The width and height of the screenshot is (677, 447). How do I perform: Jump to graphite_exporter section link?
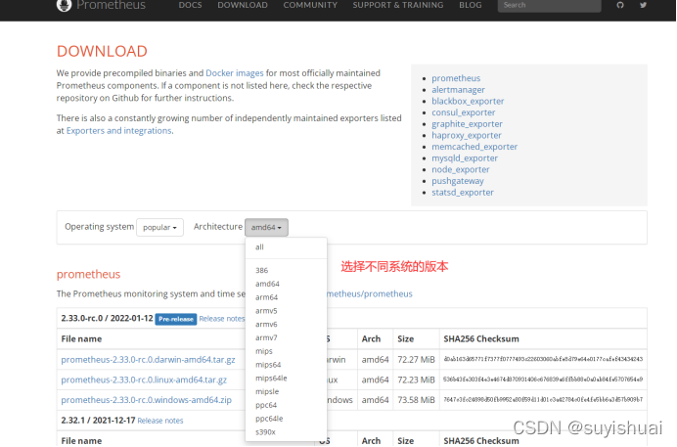468,124
